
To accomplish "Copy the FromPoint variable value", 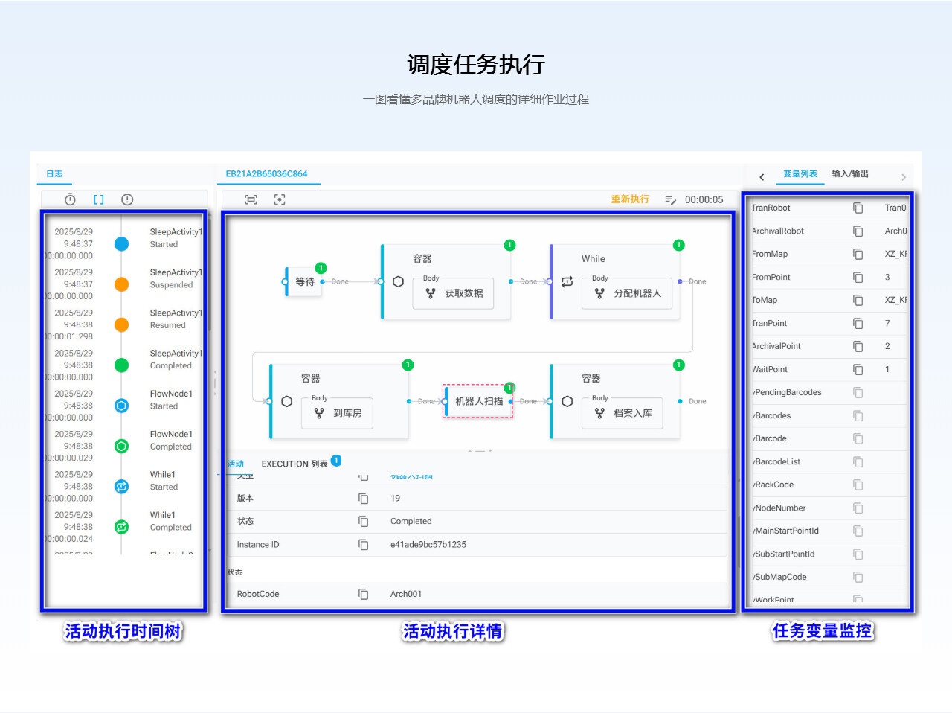I will pyautogui.click(x=858, y=277).
